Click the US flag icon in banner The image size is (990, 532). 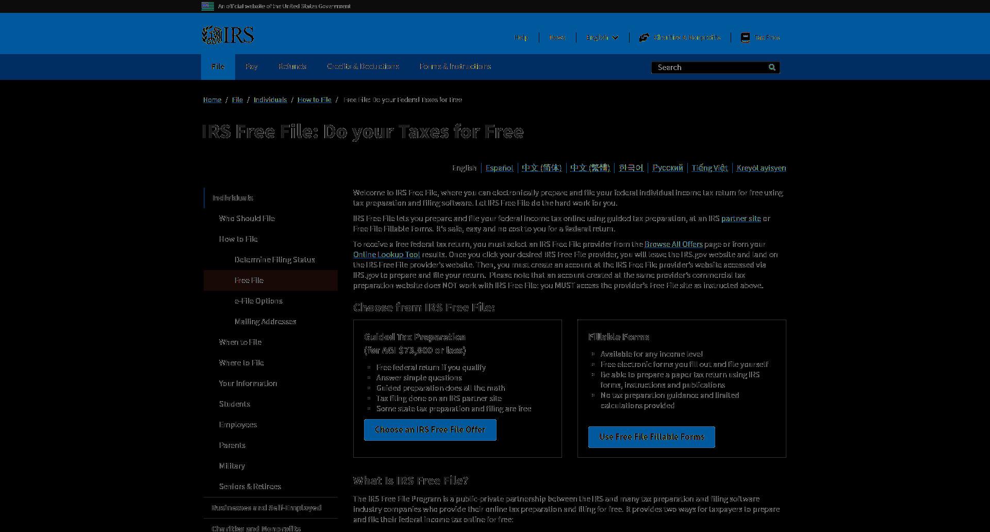click(x=207, y=6)
